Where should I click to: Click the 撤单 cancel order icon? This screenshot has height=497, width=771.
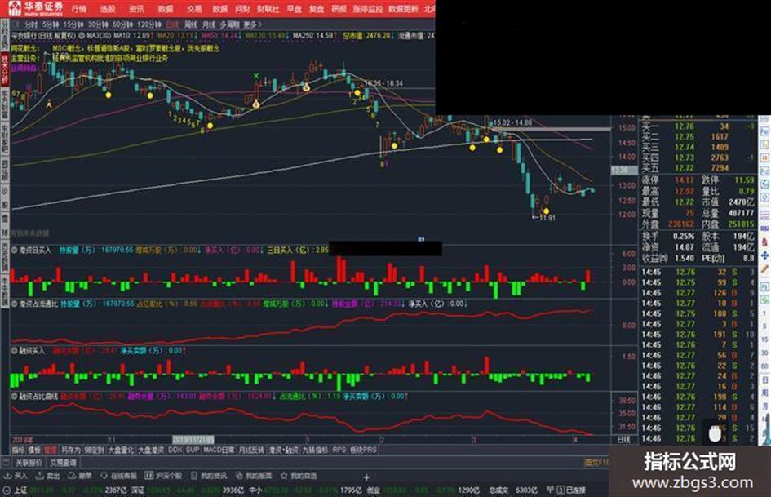point(80,476)
